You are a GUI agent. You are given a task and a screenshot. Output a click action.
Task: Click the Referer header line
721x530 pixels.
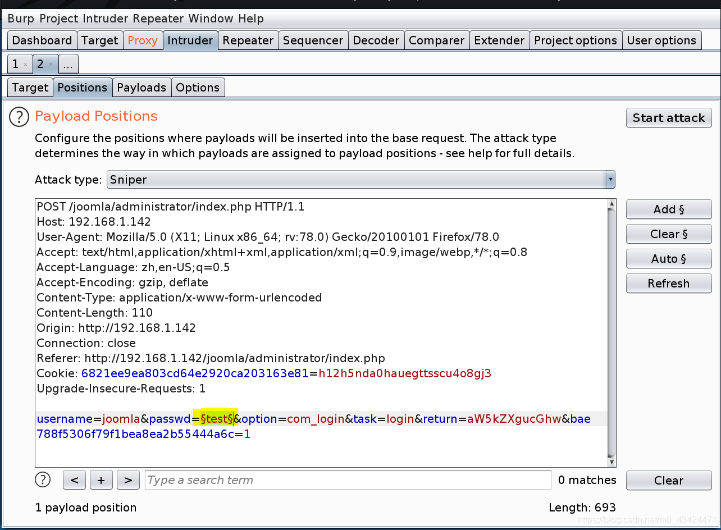coord(211,358)
